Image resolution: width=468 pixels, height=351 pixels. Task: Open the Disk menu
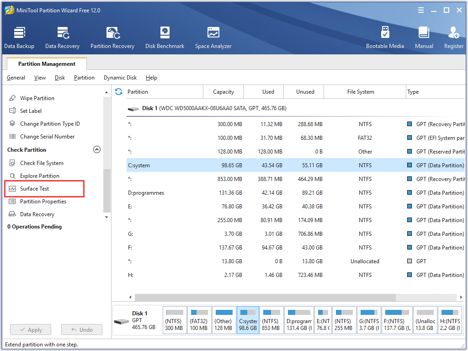pos(60,78)
